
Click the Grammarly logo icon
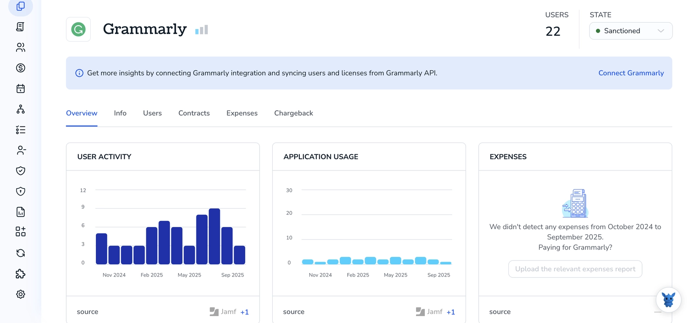[78, 30]
